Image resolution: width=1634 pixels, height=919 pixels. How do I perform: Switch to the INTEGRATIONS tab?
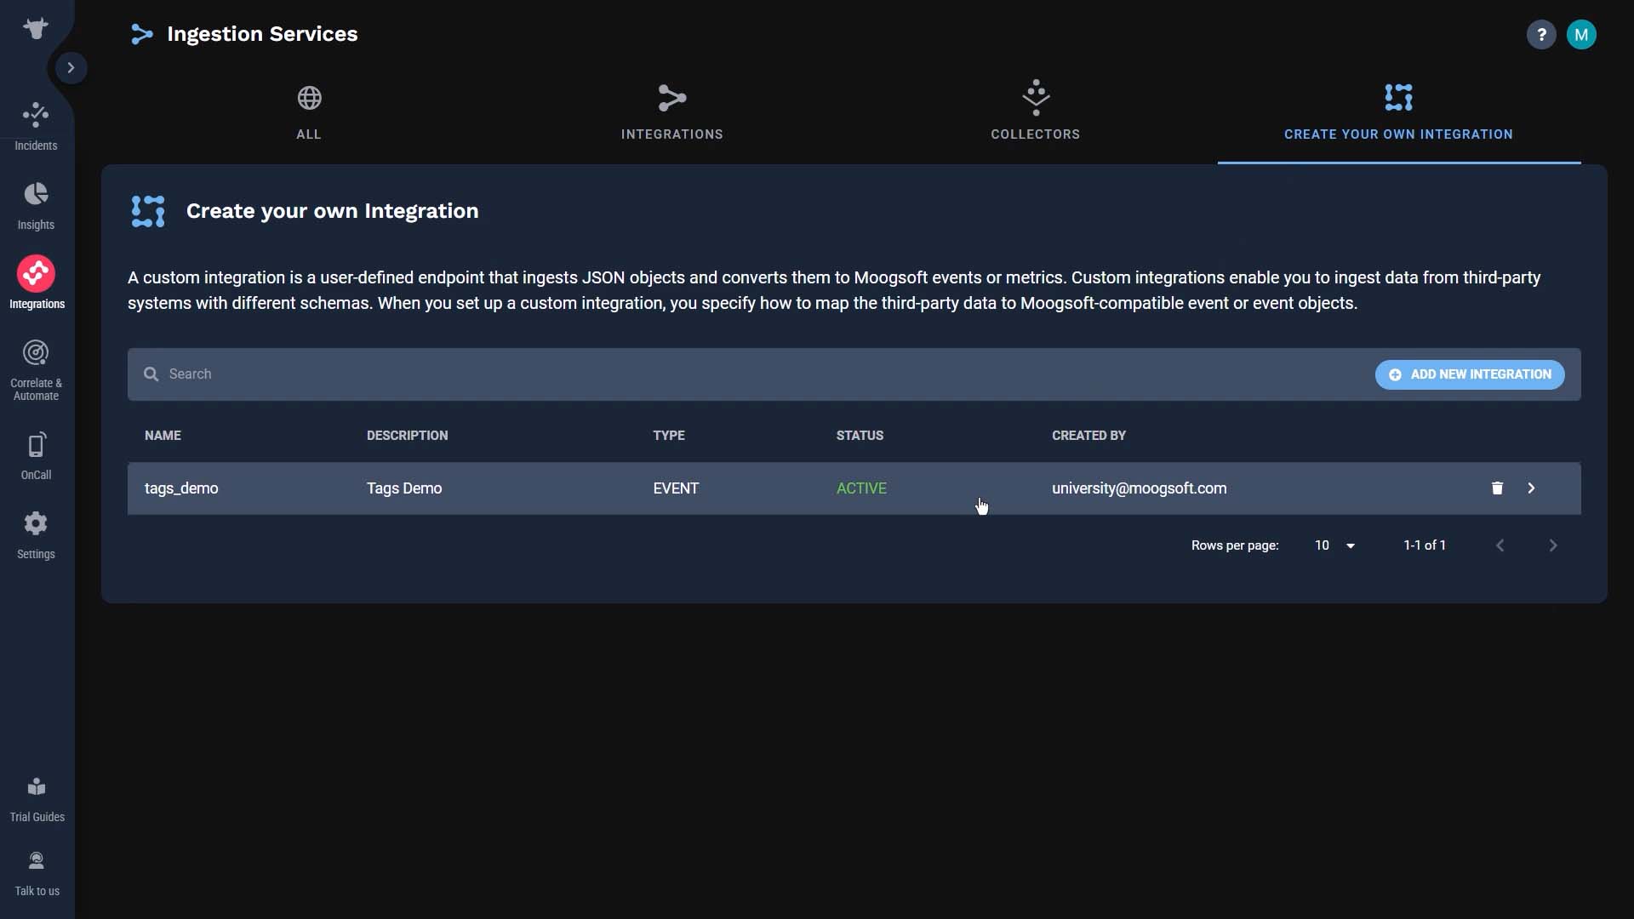point(672,111)
